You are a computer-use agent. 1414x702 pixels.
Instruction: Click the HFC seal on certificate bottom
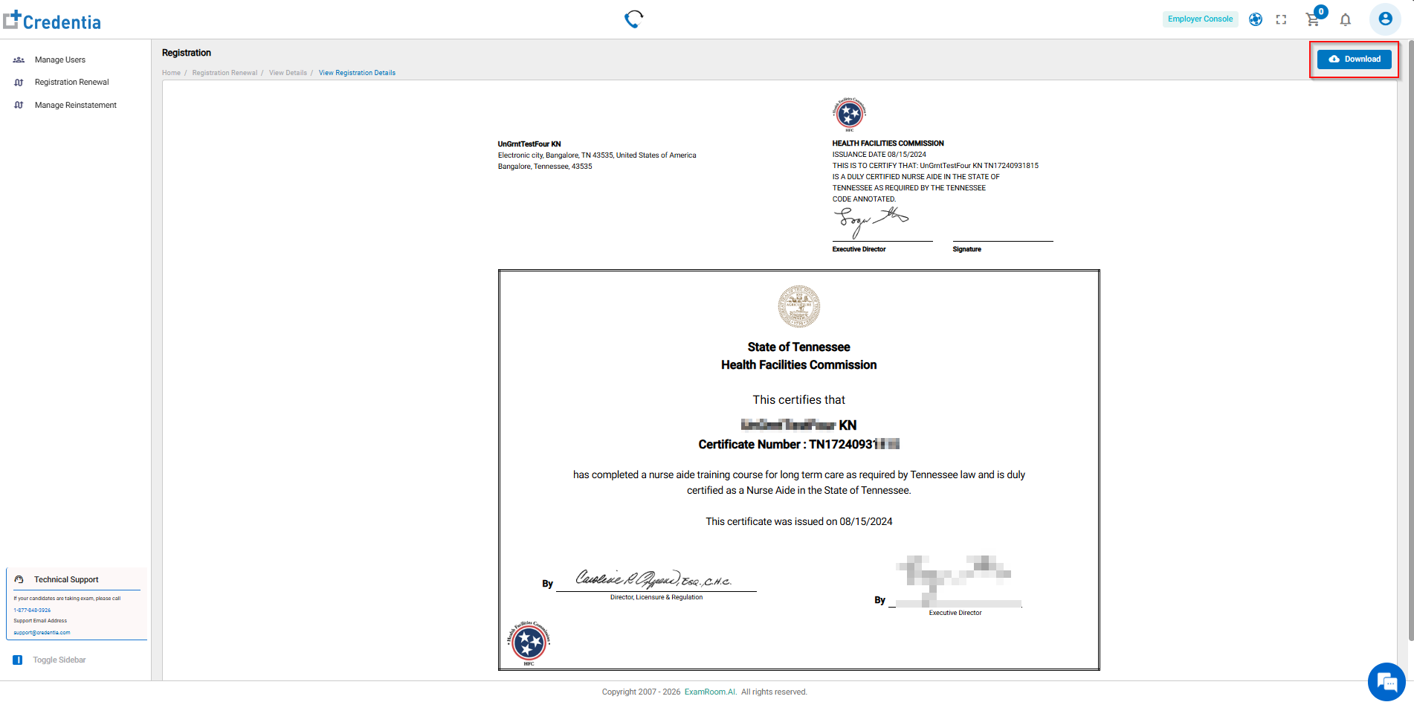[x=529, y=642]
